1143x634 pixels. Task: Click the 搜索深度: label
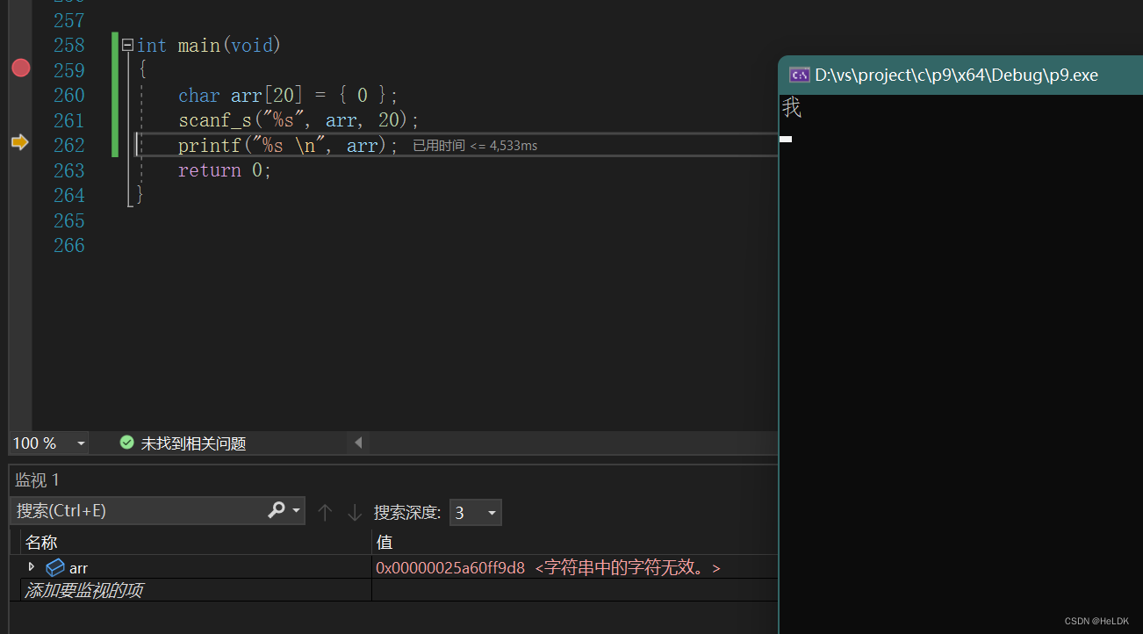[x=407, y=512]
